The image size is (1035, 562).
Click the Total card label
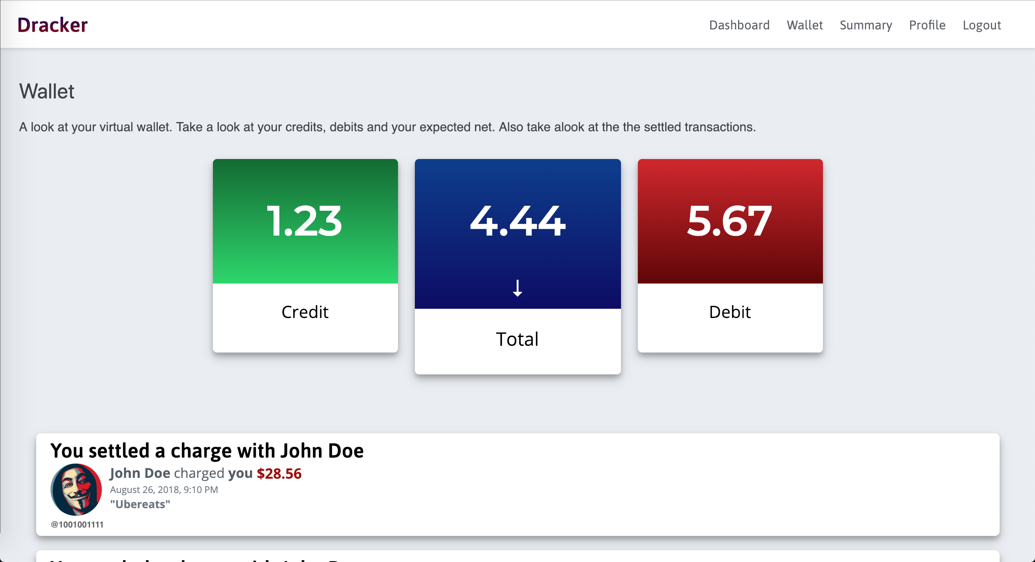[517, 339]
